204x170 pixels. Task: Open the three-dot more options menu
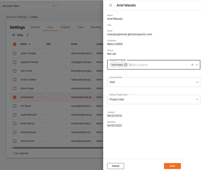click(x=28, y=35)
